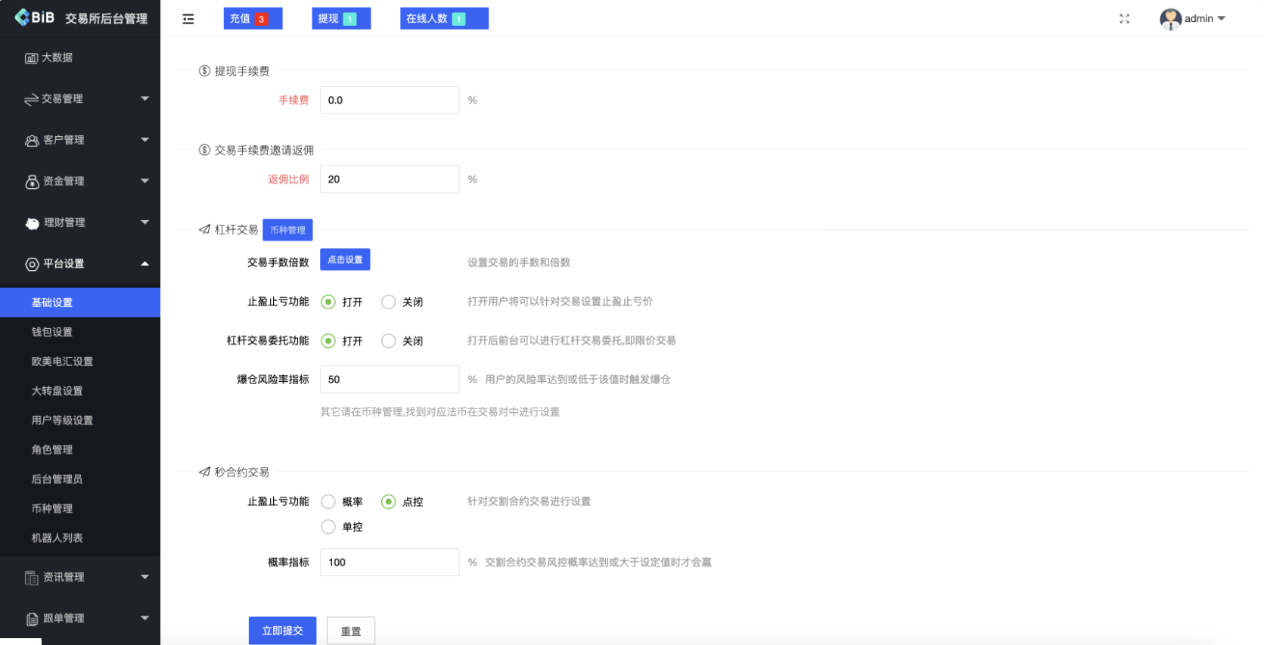Focus the 返佣比例 input field
Image resolution: width=1264 pixels, height=645 pixels.
390,179
